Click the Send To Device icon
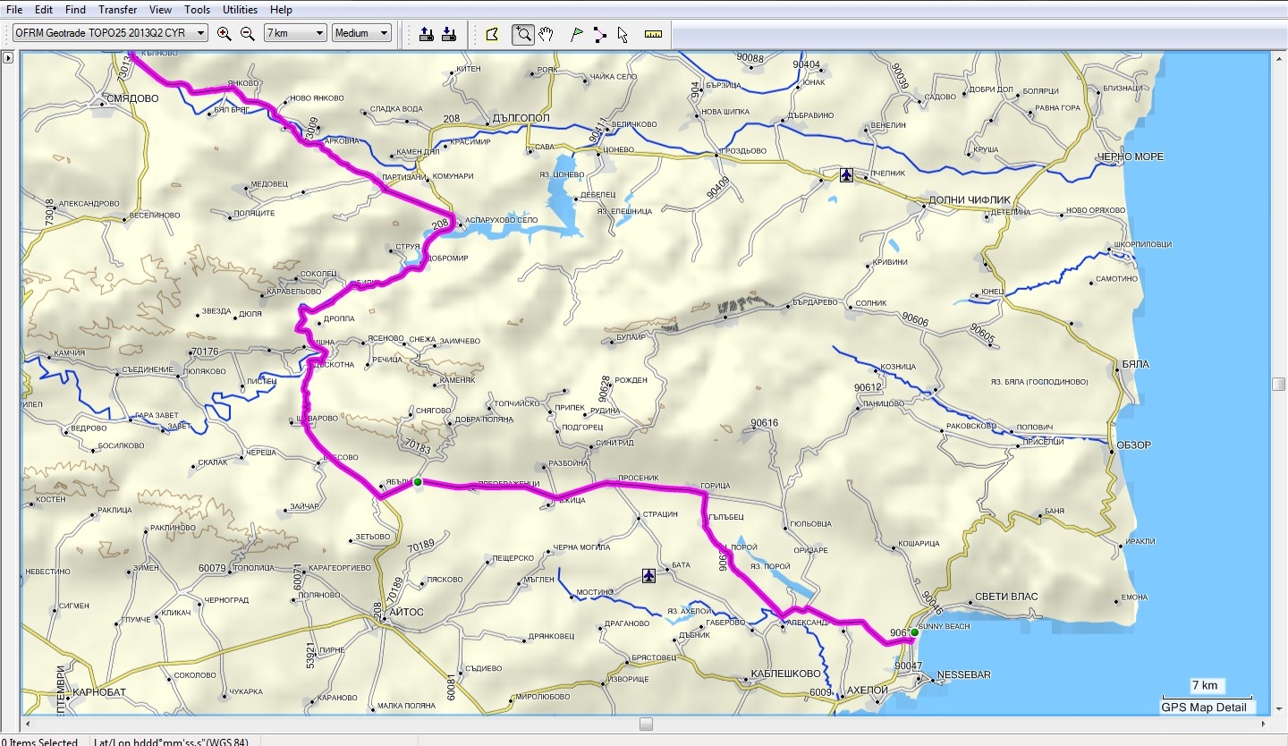The width and height of the screenshot is (1288, 746). [x=427, y=34]
